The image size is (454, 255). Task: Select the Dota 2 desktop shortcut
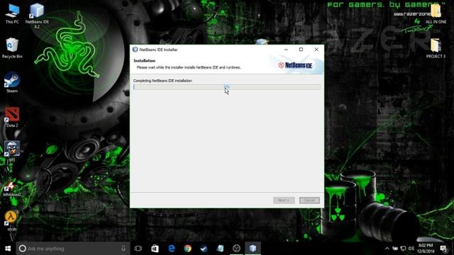[x=12, y=117]
